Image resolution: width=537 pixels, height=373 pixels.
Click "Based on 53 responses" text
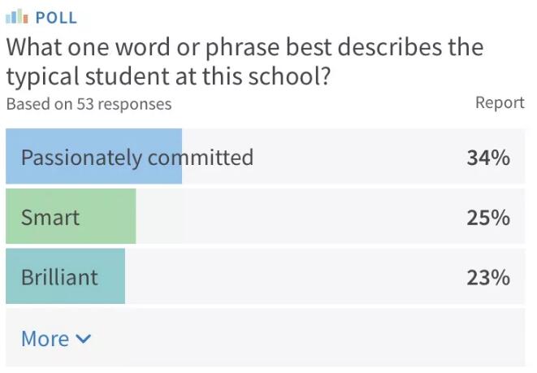(x=89, y=104)
